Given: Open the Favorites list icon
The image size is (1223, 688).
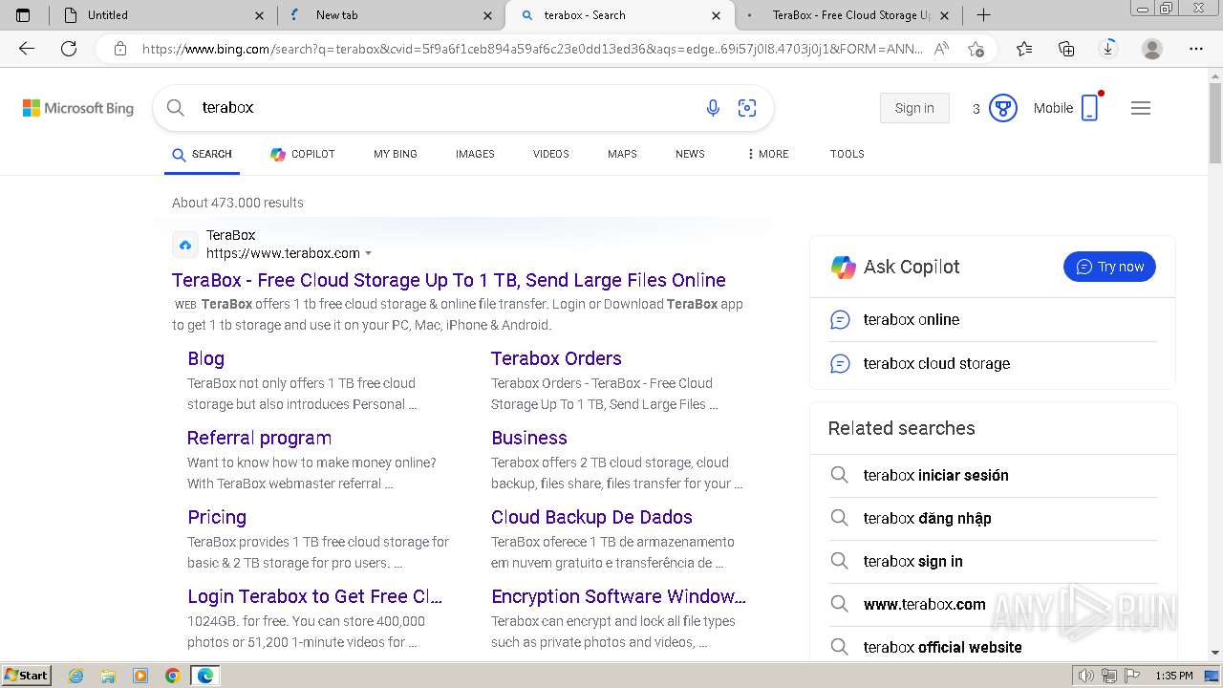Looking at the screenshot, I should [1024, 49].
